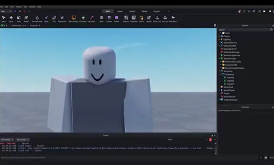274x165 pixels.
Task: Activate the Move tool
Action: (11, 19)
